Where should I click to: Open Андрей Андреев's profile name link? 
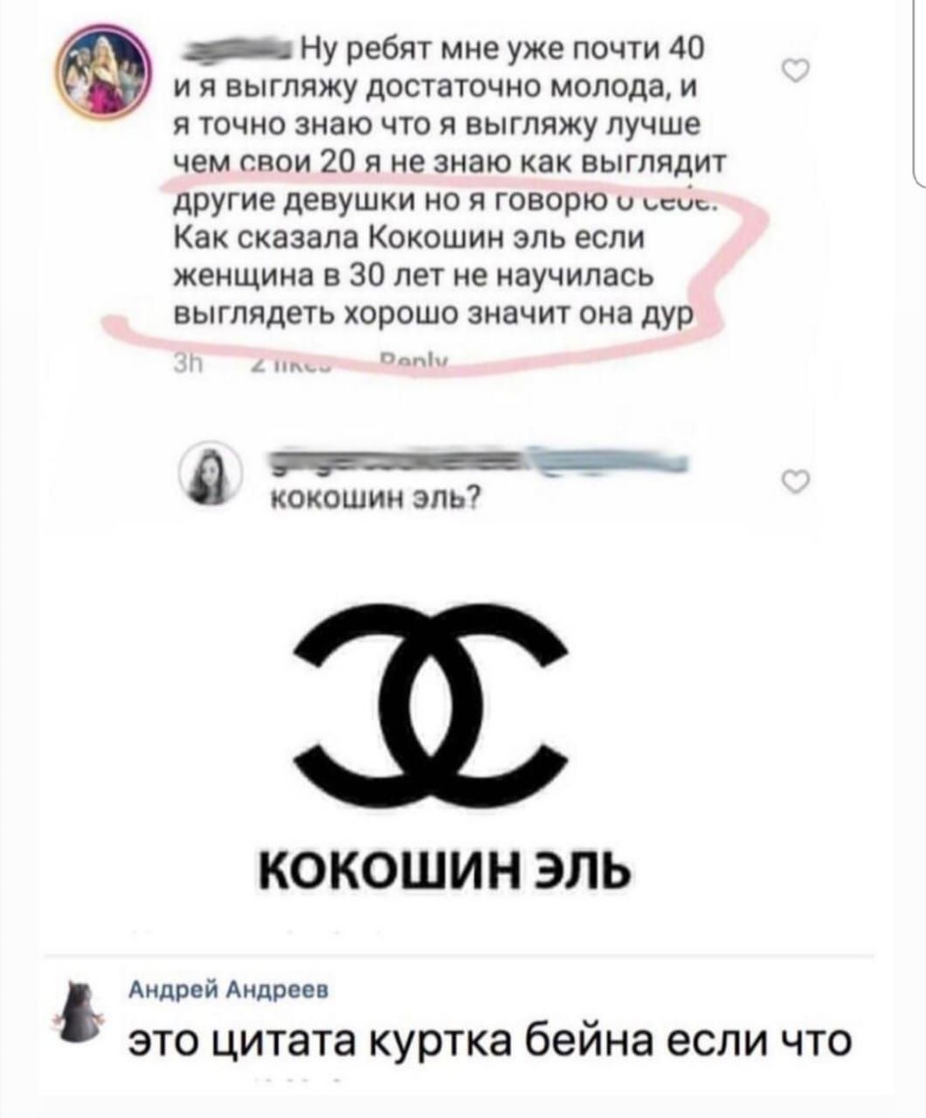coord(229,990)
